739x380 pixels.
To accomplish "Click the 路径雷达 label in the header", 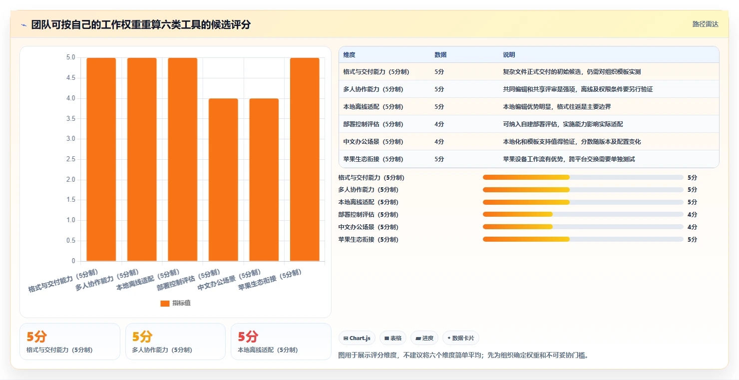I will click(x=705, y=24).
